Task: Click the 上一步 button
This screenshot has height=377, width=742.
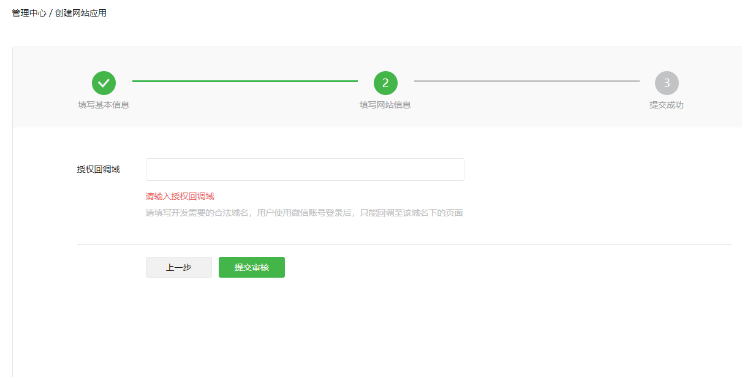Action: coord(179,267)
